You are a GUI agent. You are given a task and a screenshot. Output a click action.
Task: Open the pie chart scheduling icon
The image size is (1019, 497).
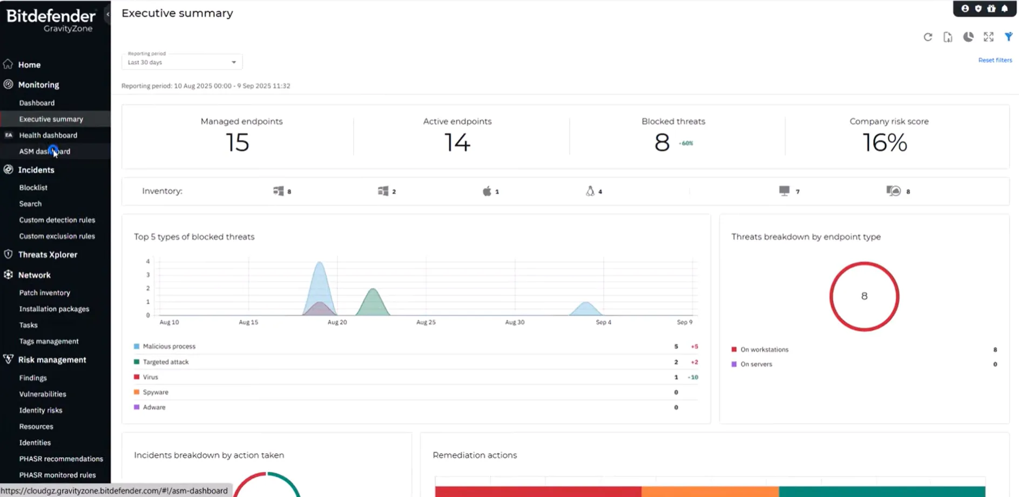(968, 37)
